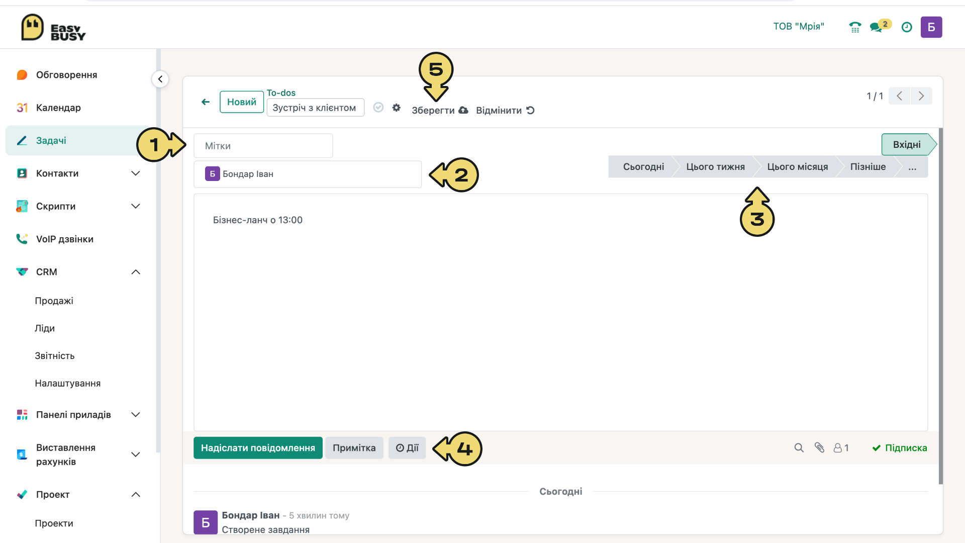Click the Обговорення sidebar icon
The image size is (965, 543).
(22, 75)
